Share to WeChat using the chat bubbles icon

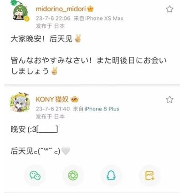pos(35,175)
